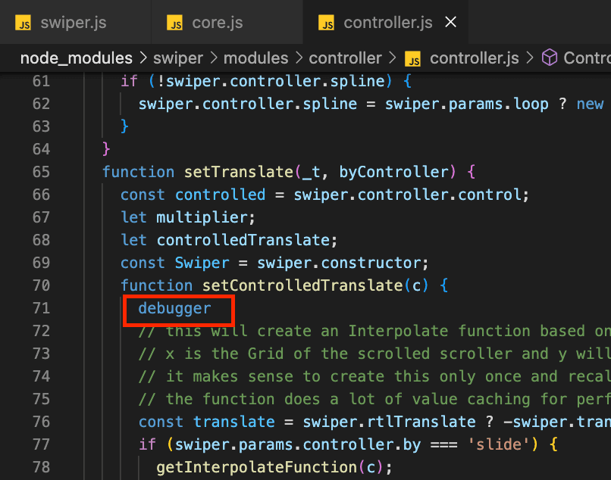
Task: Click the 'slide' string literal
Action: 498,444
